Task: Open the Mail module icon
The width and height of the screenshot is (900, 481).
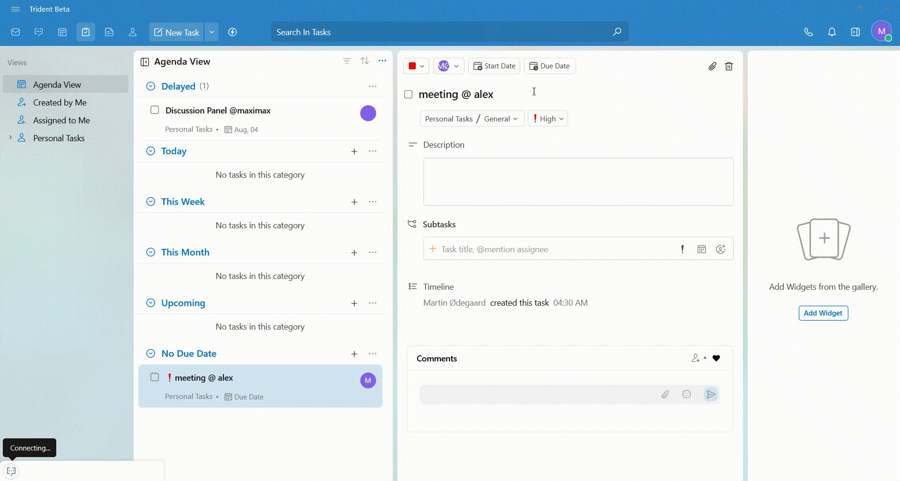Action: pyautogui.click(x=15, y=32)
